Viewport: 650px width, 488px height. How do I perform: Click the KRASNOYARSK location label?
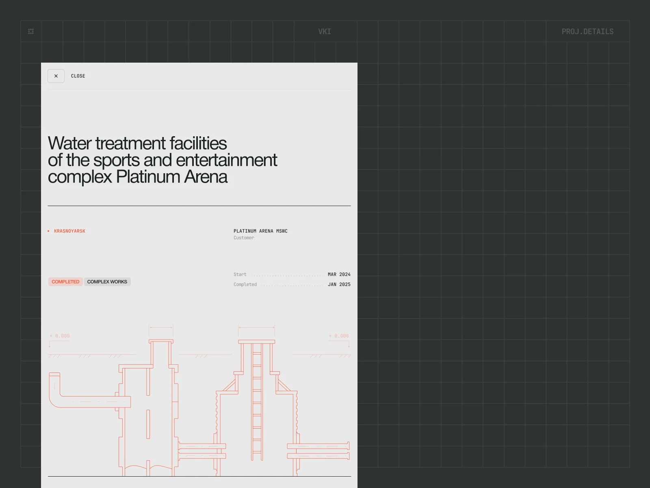69,231
